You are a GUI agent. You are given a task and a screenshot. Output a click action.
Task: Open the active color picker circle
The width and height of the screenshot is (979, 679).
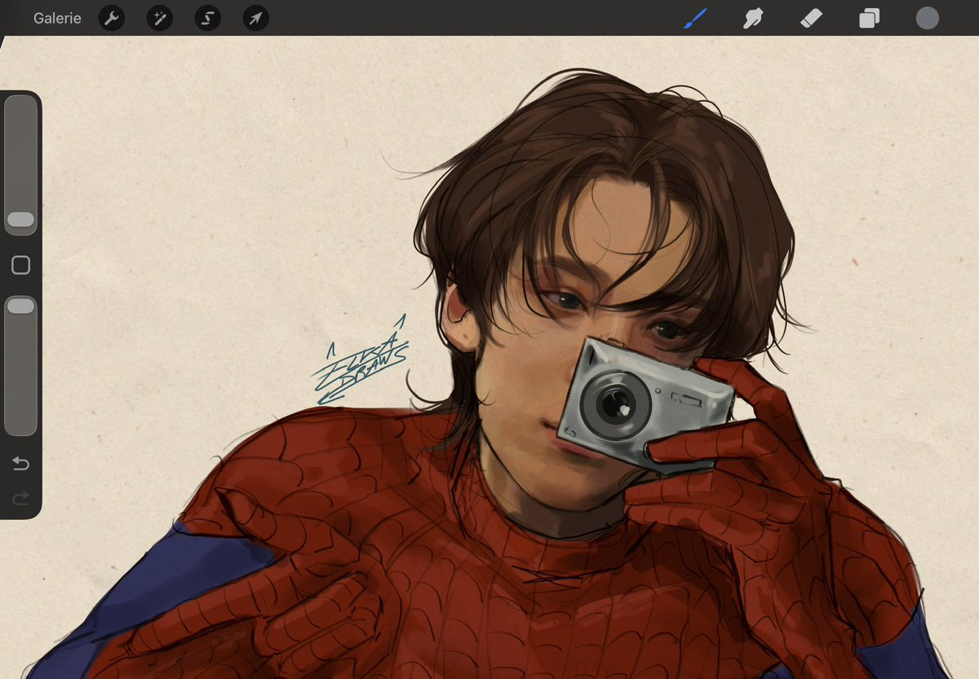point(928,18)
